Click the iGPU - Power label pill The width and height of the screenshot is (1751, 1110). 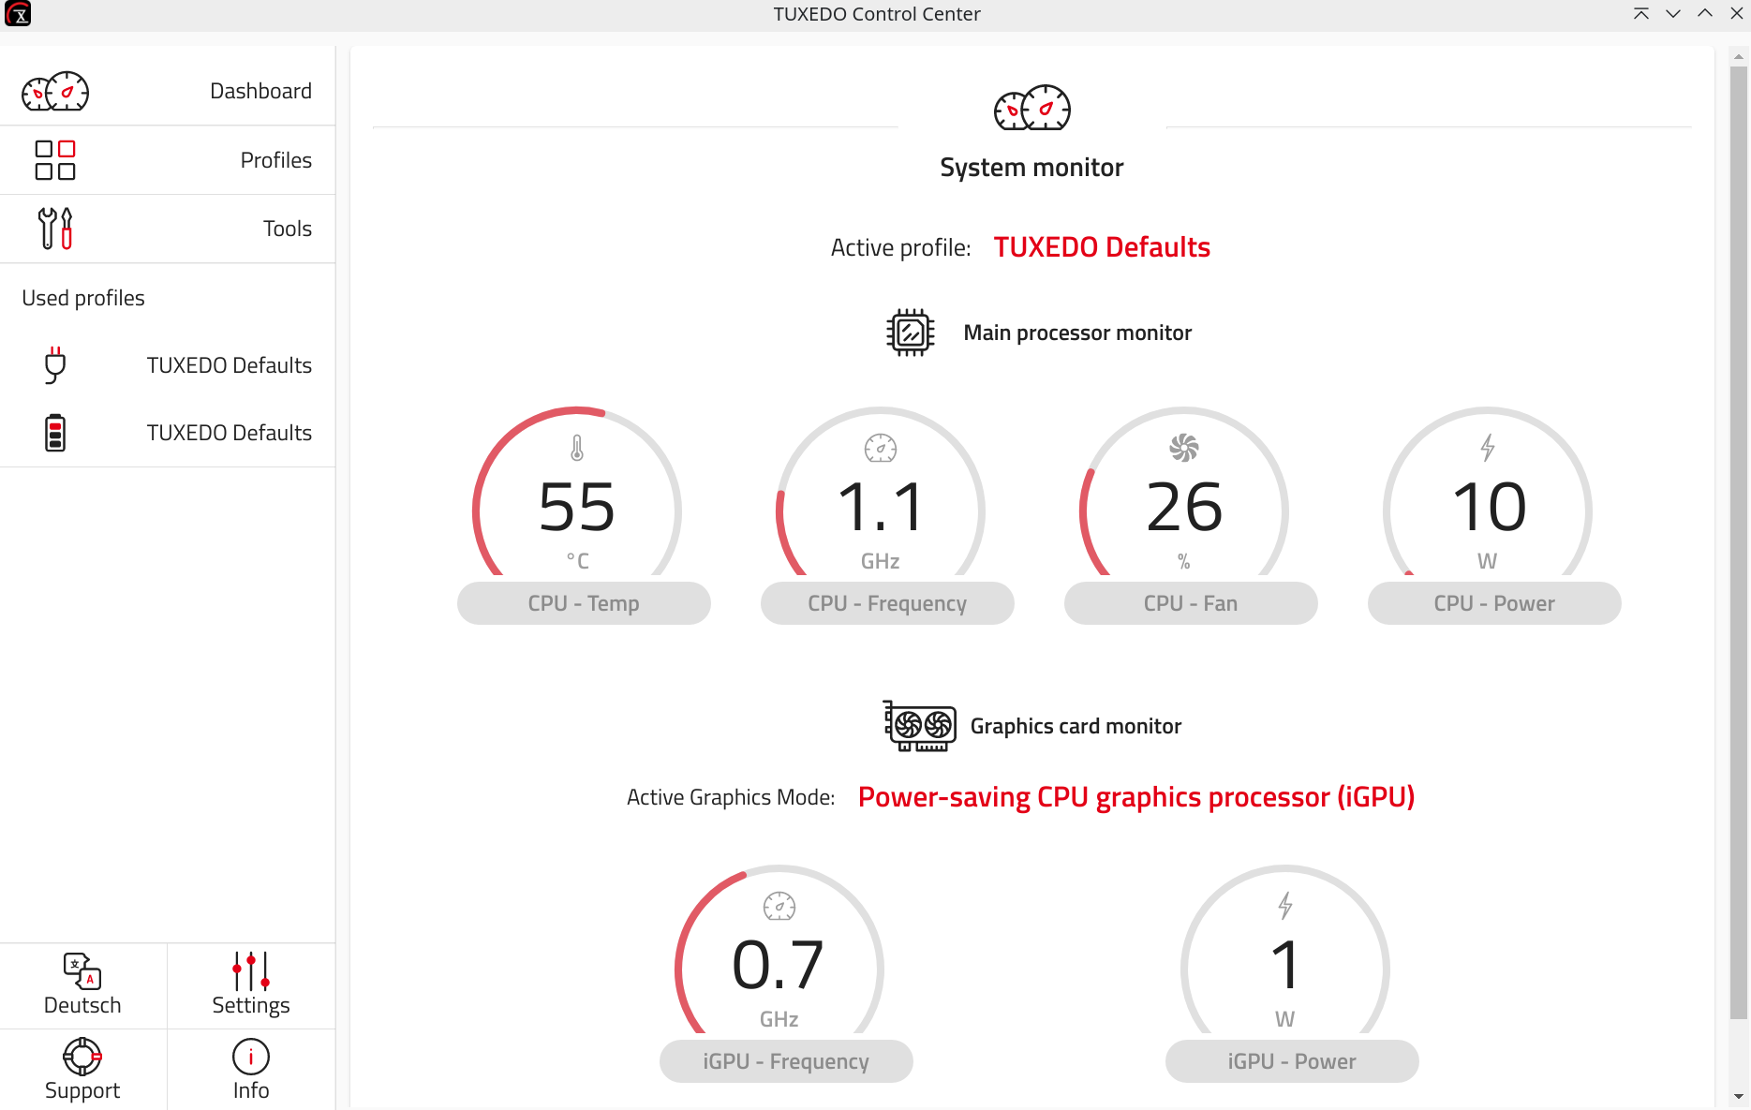[x=1292, y=1061]
